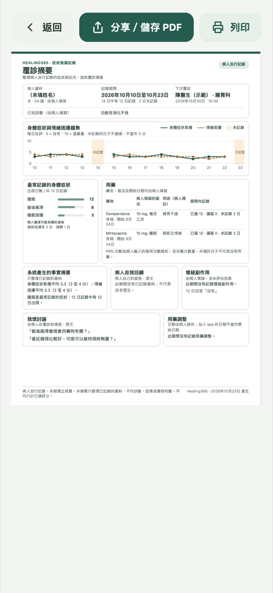Click the 15 mg, 睡前 dosage cell

(147, 233)
